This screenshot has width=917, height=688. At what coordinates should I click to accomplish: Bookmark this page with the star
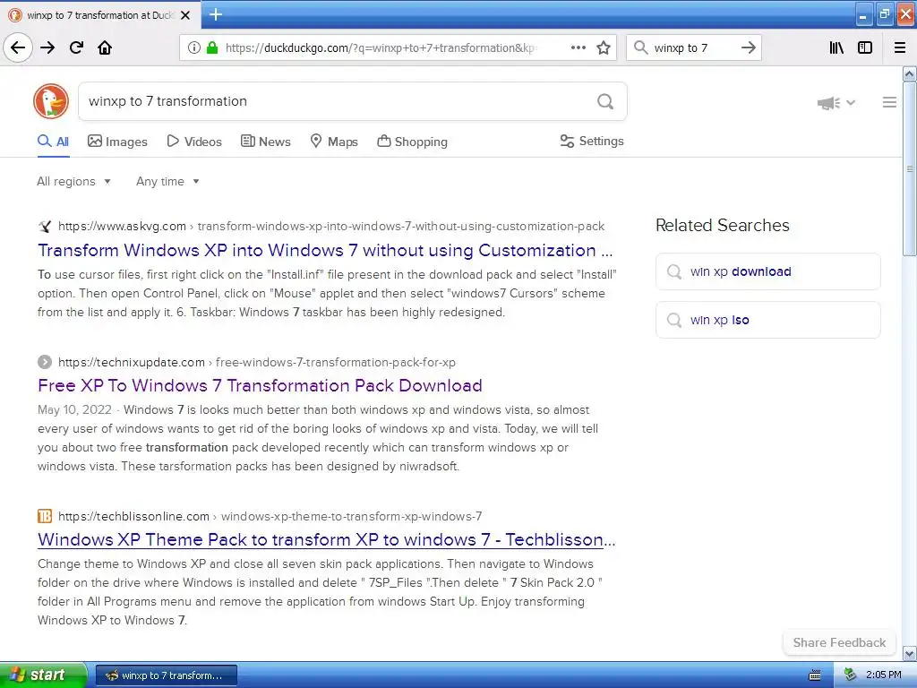click(604, 47)
